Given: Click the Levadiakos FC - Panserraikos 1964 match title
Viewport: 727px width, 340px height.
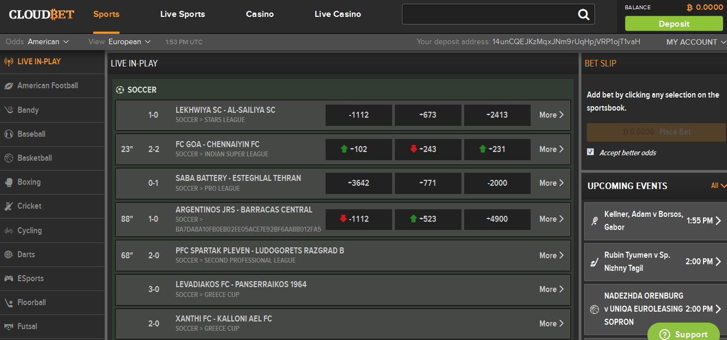Looking at the screenshot, I should point(241,284).
